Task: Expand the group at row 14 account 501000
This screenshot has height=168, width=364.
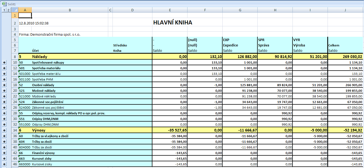Action: point(4,74)
